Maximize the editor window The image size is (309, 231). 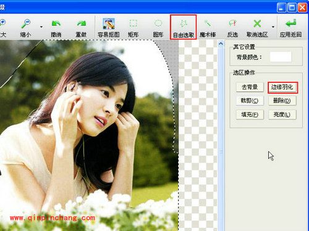pos(292,8)
